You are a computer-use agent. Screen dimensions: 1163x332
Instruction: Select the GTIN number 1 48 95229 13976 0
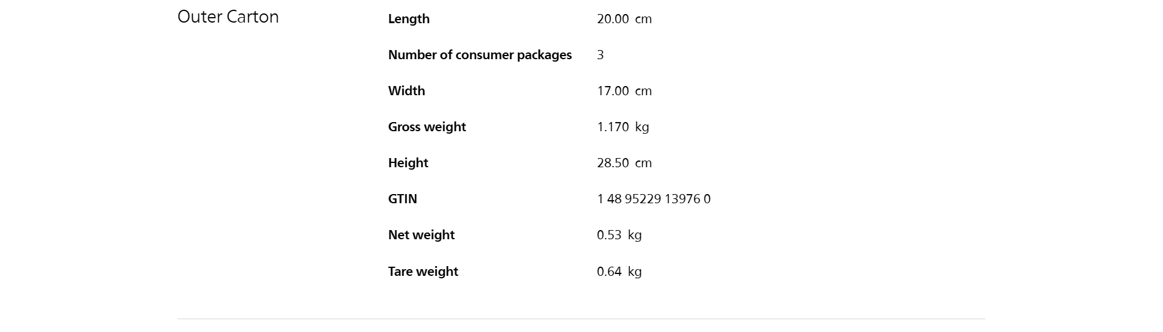click(653, 199)
